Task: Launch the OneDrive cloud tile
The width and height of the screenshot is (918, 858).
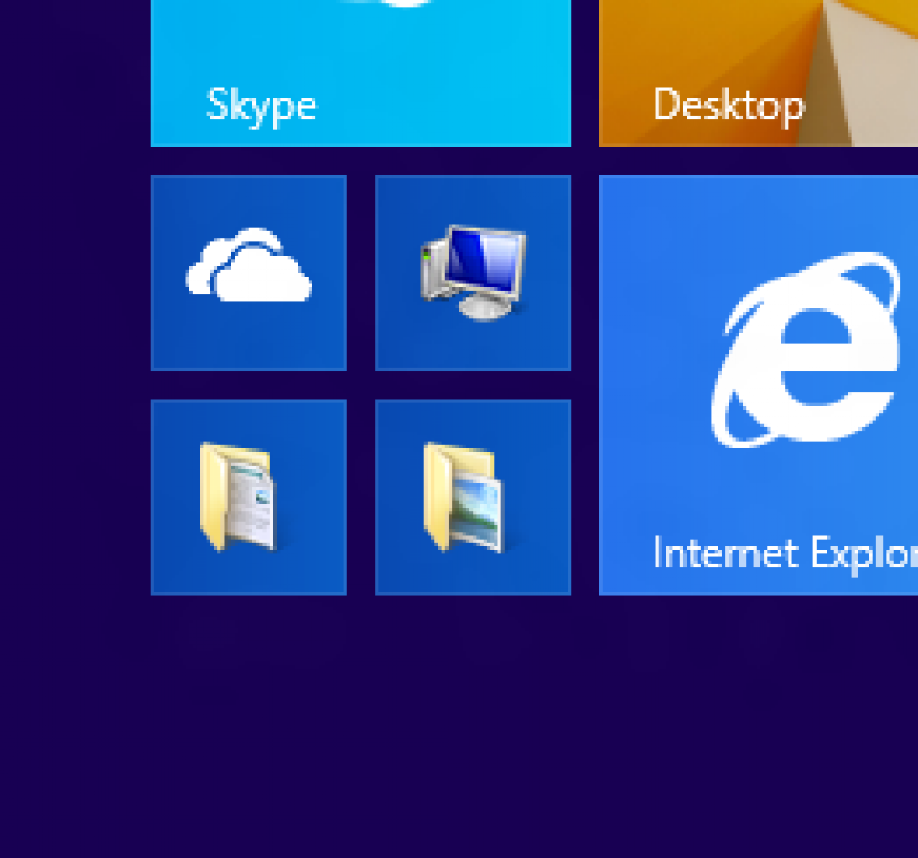Action: [x=249, y=273]
